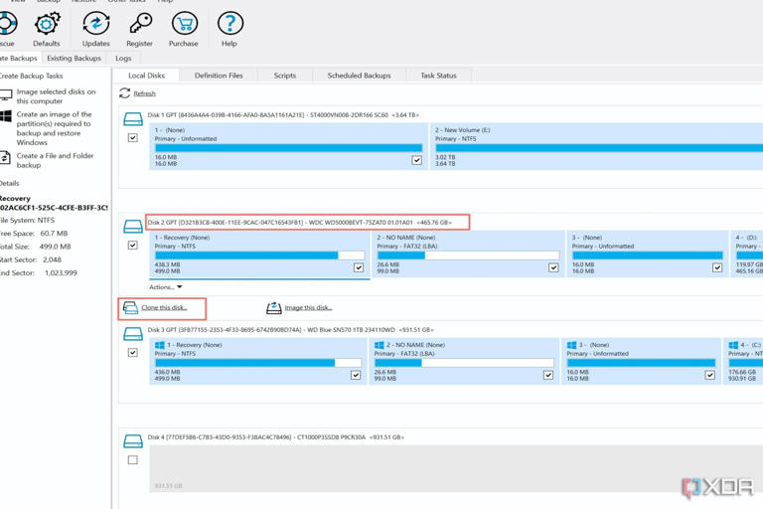
Task: Click the 'Create Backup Tasks' panel heading
Action: [x=31, y=76]
